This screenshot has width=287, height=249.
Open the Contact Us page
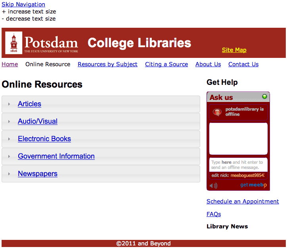coord(243,64)
